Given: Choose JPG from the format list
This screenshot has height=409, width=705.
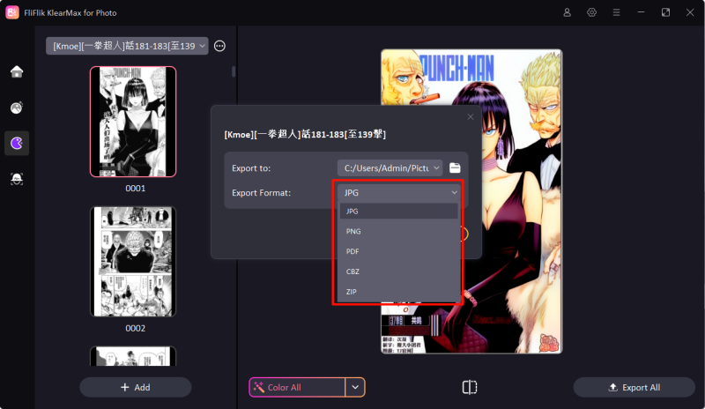Looking at the screenshot, I should pos(399,211).
